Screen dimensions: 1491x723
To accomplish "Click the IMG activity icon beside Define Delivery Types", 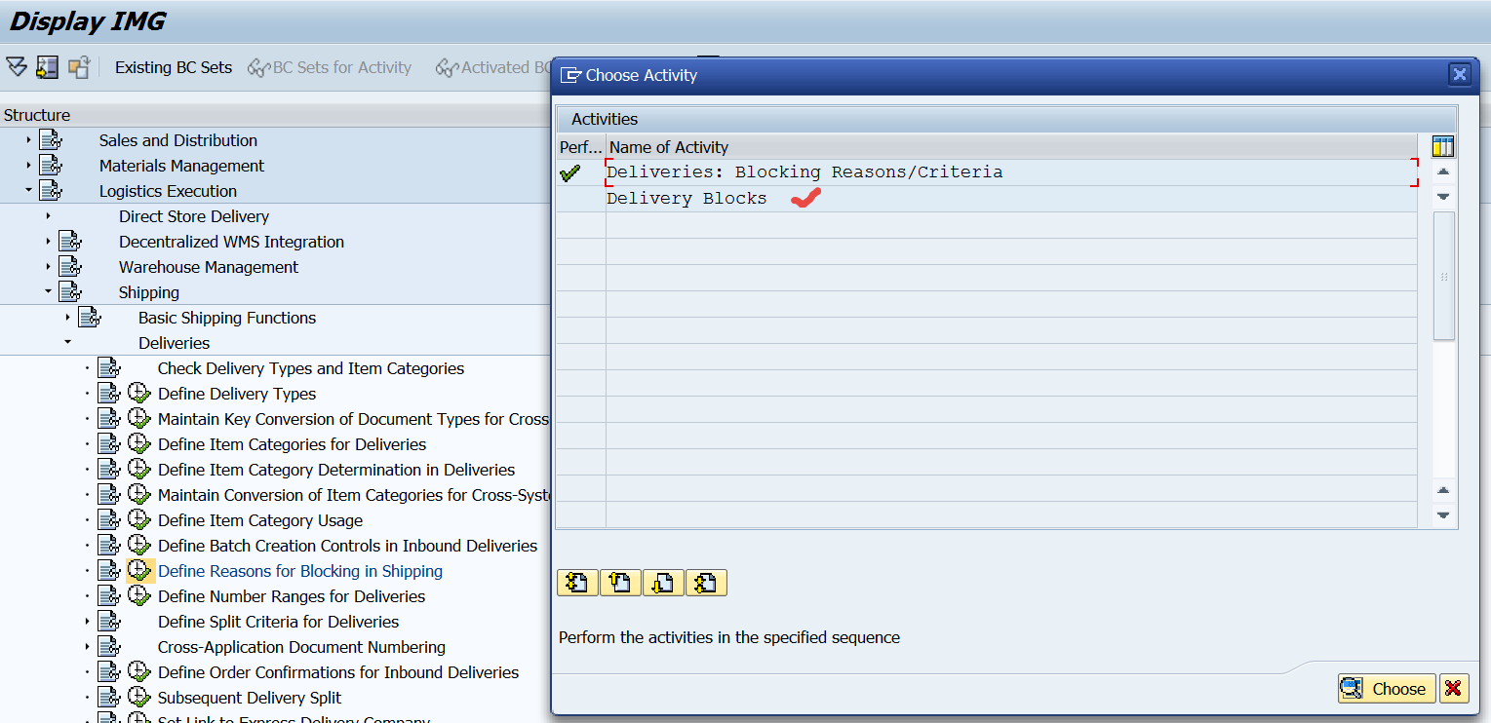I will tap(107, 394).
